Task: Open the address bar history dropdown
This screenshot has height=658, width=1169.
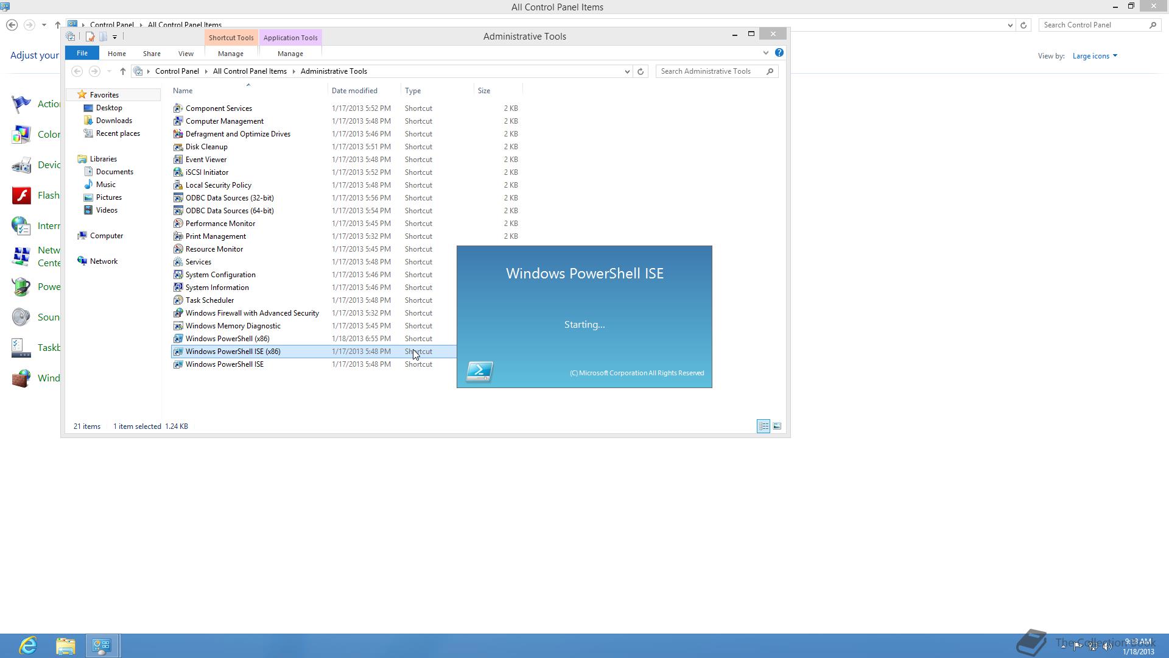Action: [x=627, y=71]
